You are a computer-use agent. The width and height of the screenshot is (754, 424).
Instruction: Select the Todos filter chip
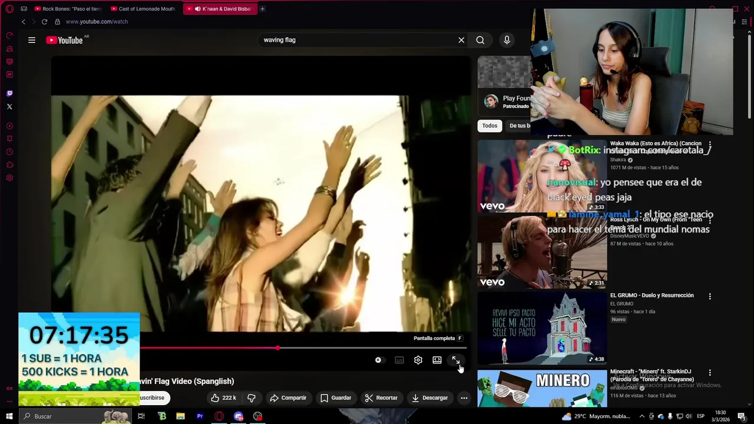[490, 125]
